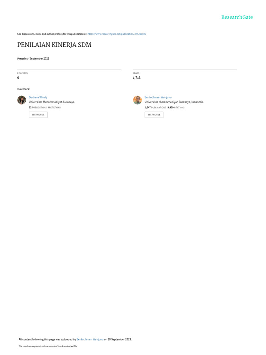This screenshot has width=266, height=355.
Task: Open Berliana Windy's profile photo
Action: (x=22, y=100)
